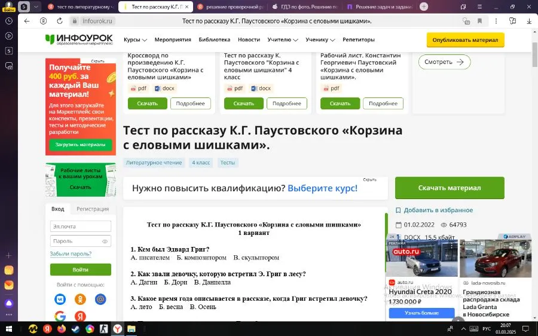The height and width of the screenshot is (336, 538).
Task: Click Скрыть on the qualification banner
Action: coord(369,180)
